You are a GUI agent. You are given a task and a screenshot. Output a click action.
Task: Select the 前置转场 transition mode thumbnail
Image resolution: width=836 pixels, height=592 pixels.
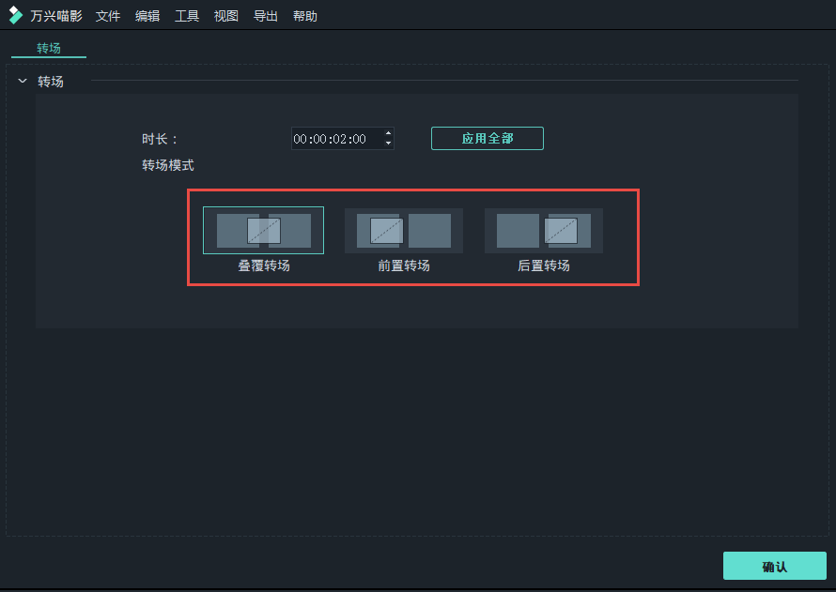[x=403, y=230]
